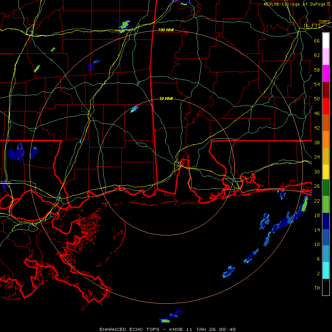Click the "100 NMI" range ring label

(x=166, y=30)
